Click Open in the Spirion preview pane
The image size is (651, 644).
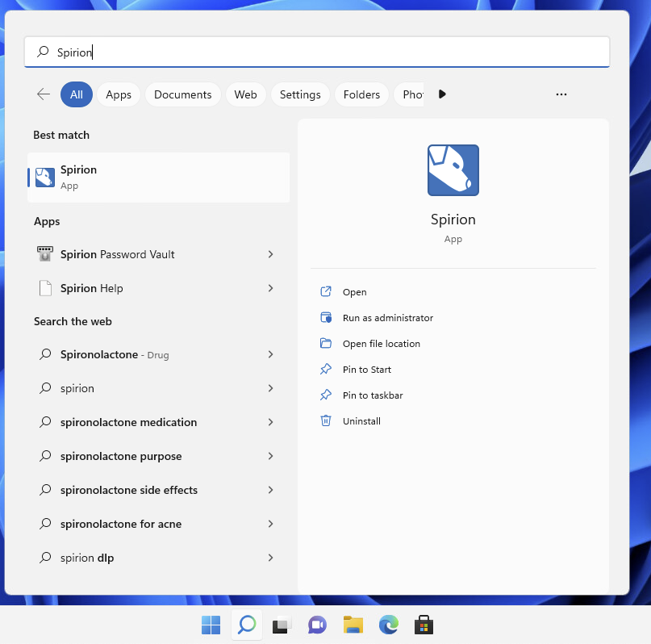[355, 292]
